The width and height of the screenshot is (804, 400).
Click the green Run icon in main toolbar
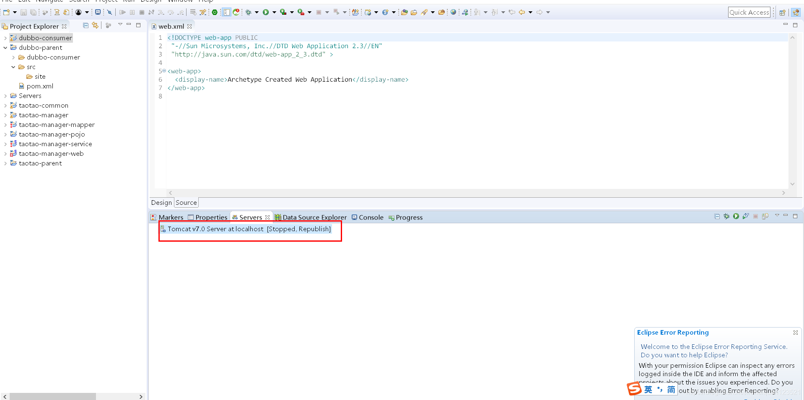point(266,12)
